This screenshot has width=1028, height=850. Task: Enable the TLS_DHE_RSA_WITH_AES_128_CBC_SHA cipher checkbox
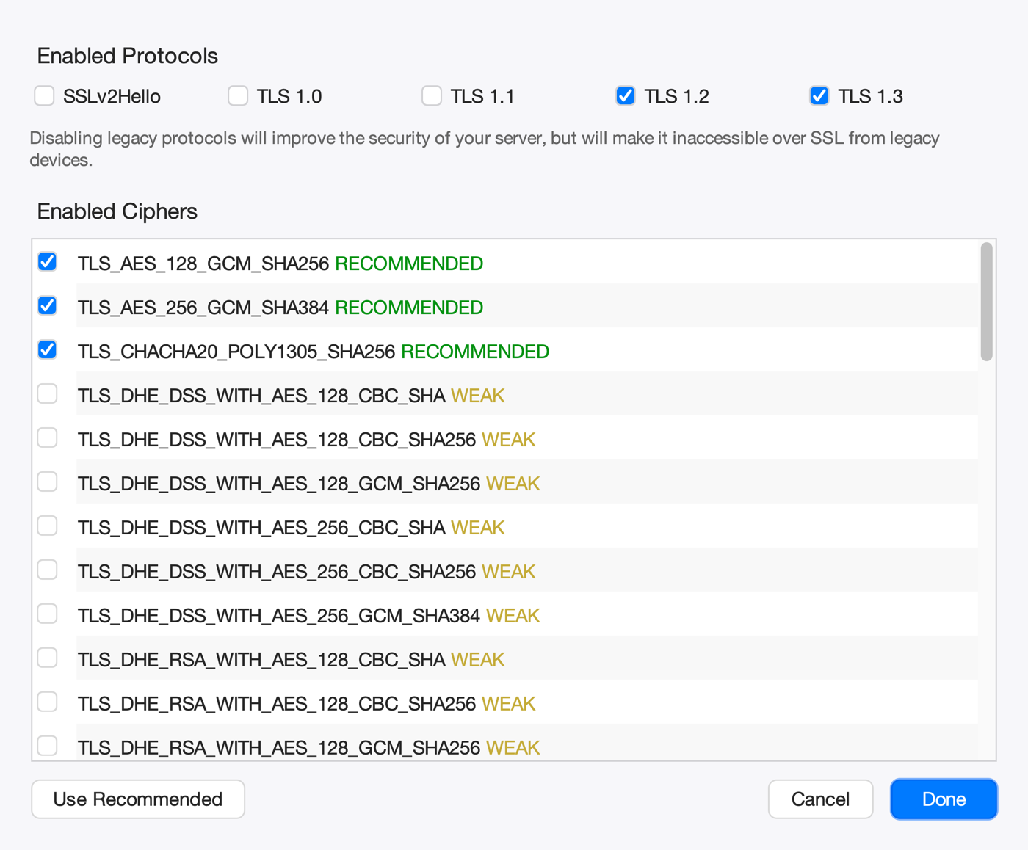[48, 658]
